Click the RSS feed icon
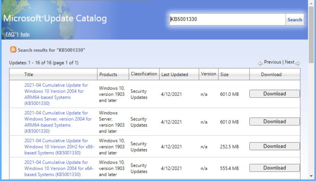 [x=13, y=49]
